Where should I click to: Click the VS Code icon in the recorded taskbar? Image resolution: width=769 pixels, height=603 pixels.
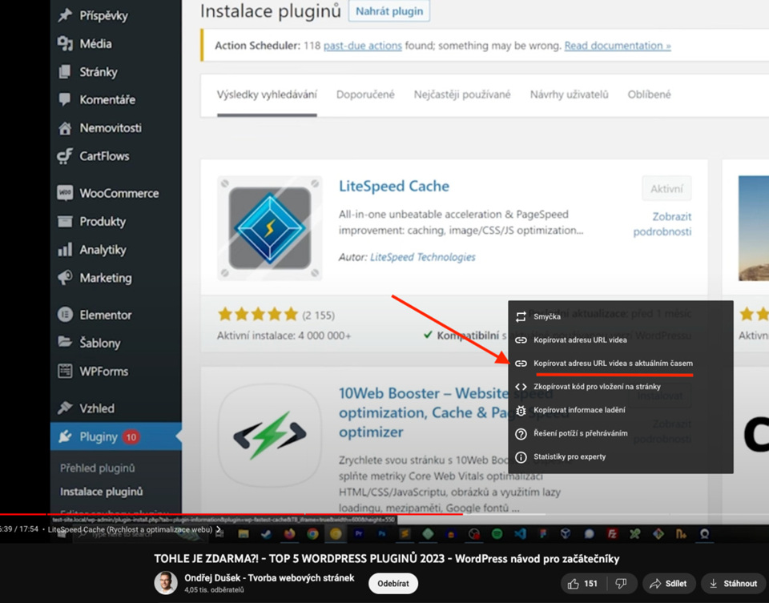click(x=520, y=534)
